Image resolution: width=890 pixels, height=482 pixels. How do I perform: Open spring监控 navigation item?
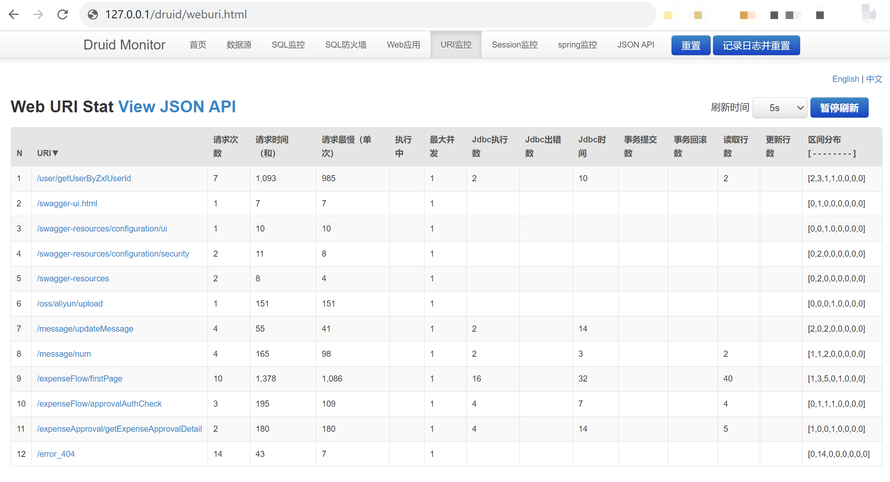[577, 45]
